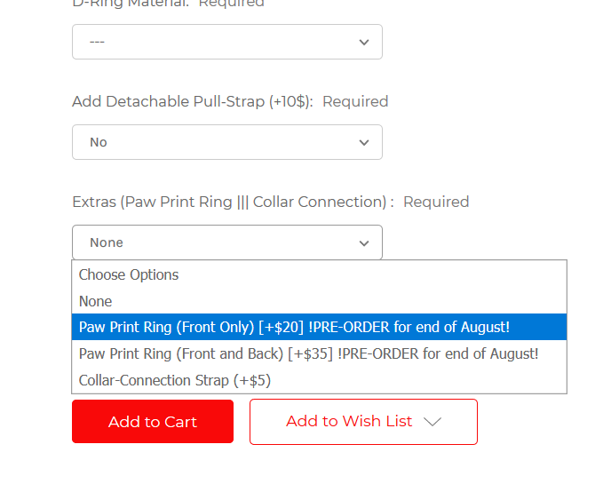Click chevron arrow on Detachable Pull-Strap dropdown
This screenshot has height=492, width=603.
pos(364,143)
